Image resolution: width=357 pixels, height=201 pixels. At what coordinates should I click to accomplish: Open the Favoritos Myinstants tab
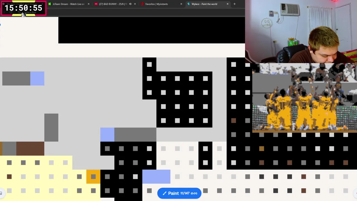(x=156, y=4)
